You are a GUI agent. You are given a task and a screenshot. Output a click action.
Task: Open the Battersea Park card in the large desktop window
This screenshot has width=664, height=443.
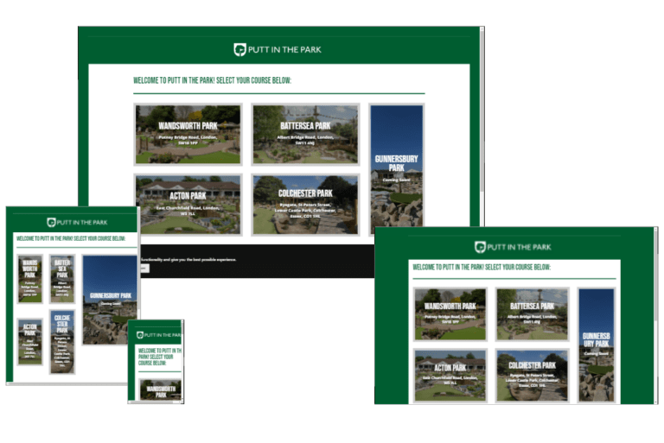pos(305,134)
